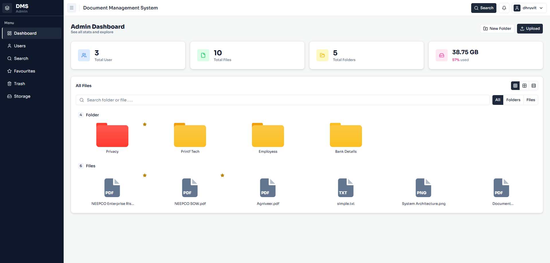Open the simple.txt file icon

coord(346,188)
